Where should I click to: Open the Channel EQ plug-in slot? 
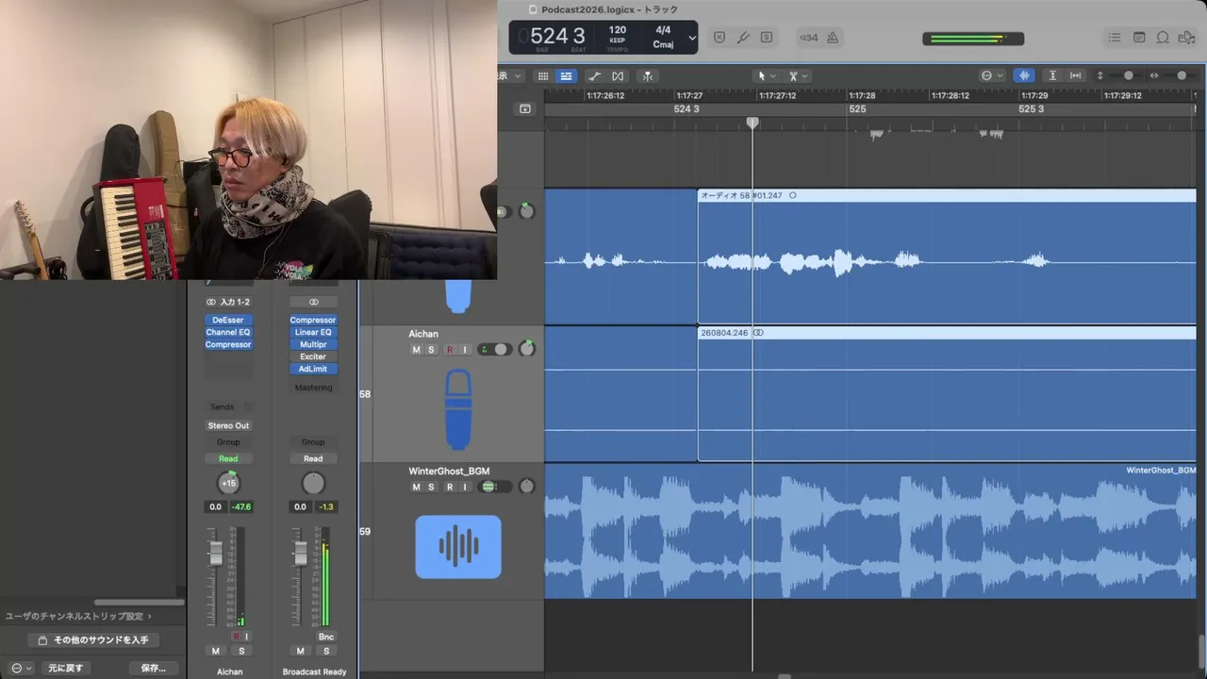(x=228, y=332)
